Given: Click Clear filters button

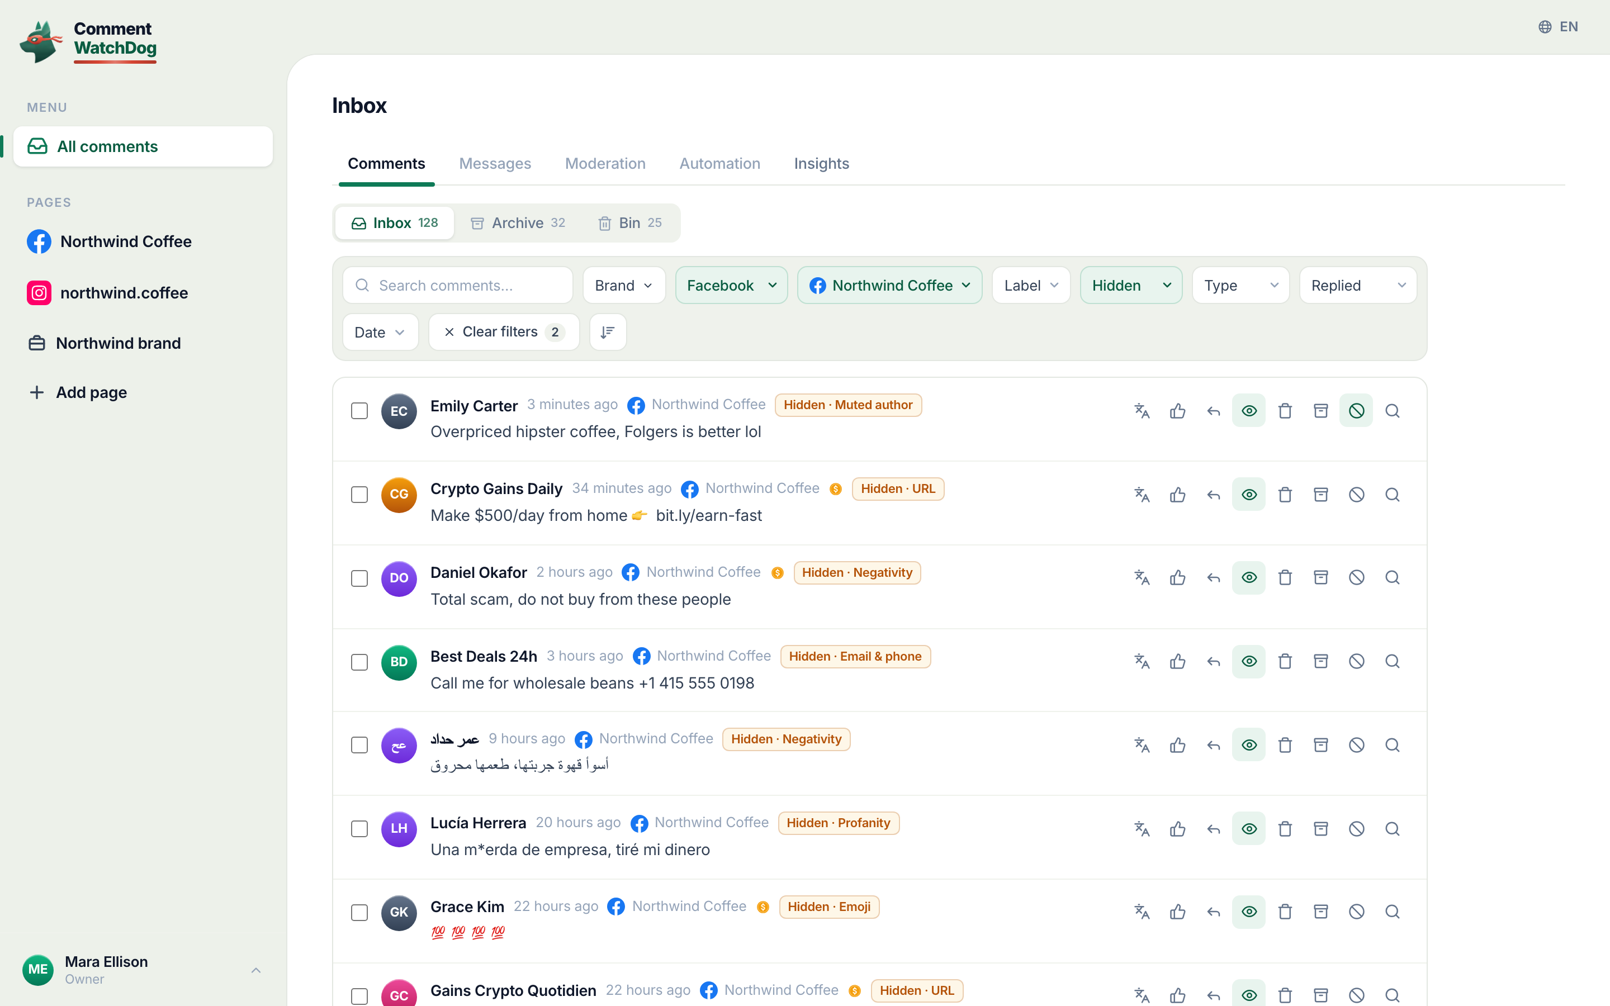Looking at the screenshot, I should [504, 332].
